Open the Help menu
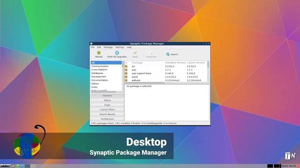The height and width of the screenshot is (168, 300). [x=129, y=47]
